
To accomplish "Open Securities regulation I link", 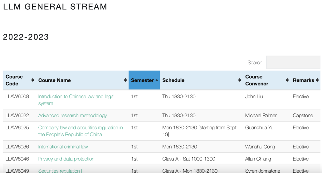I will point(60,171).
